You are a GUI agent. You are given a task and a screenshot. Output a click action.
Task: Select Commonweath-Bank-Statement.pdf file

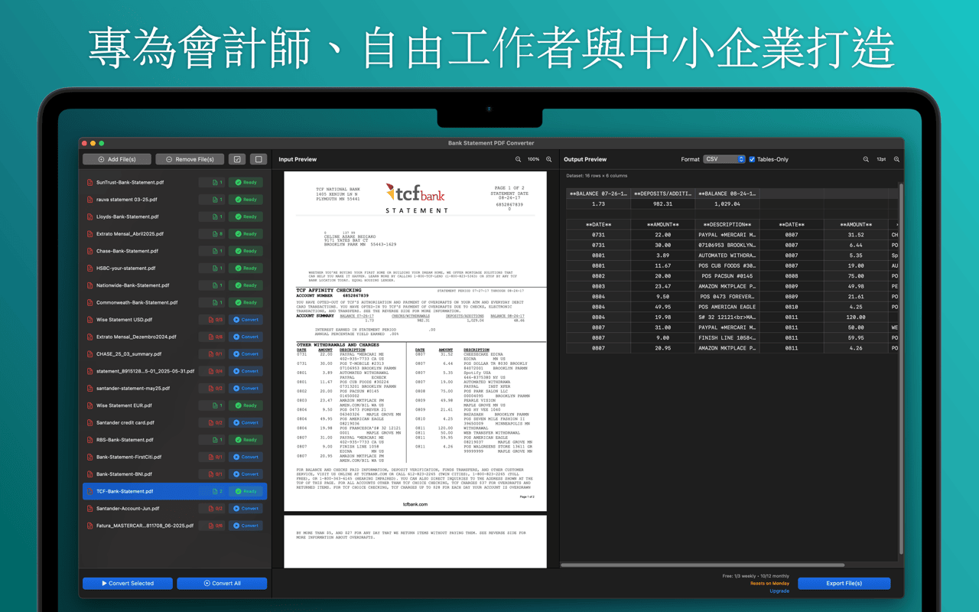tap(174, 302)
